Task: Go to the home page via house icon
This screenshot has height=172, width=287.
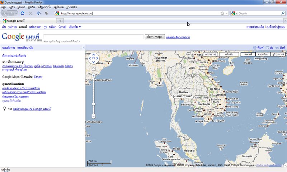Action: point(38,13)
